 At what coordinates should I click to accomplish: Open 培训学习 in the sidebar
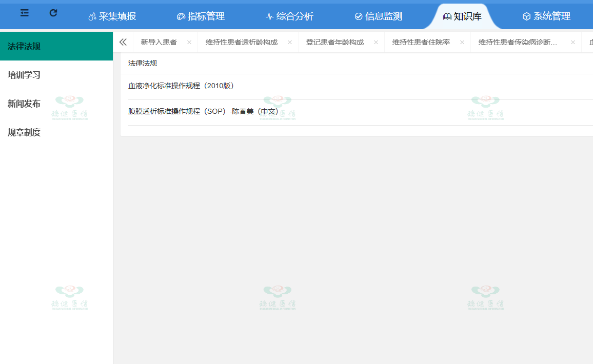[56, 75]
